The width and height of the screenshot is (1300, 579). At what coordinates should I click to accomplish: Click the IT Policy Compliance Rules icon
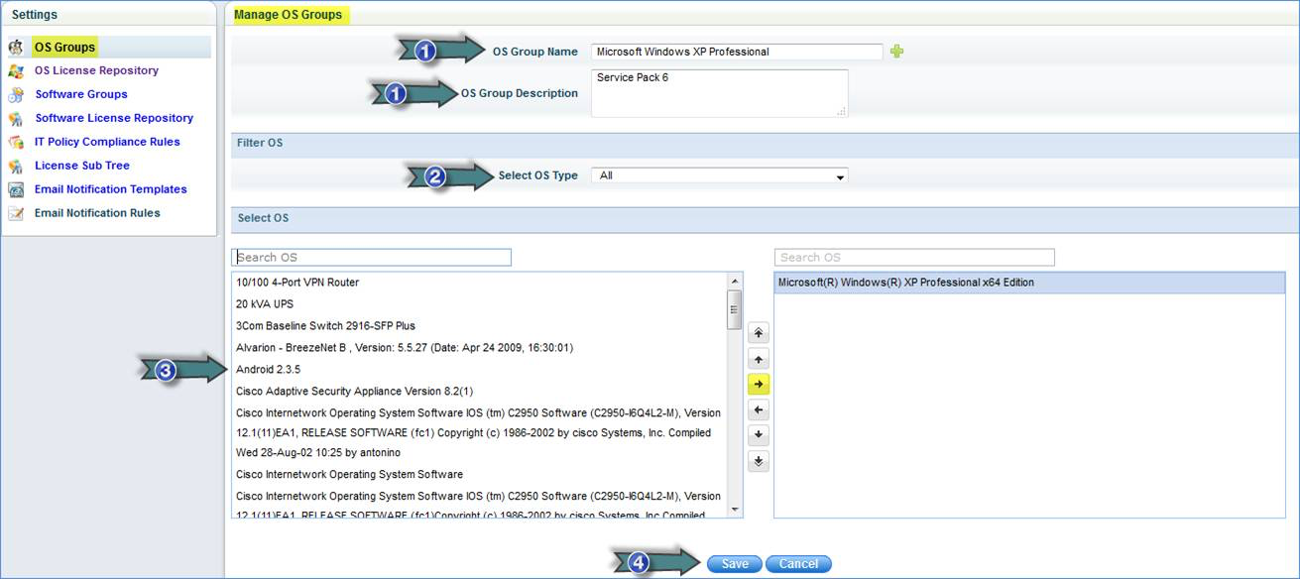point(16,142)
